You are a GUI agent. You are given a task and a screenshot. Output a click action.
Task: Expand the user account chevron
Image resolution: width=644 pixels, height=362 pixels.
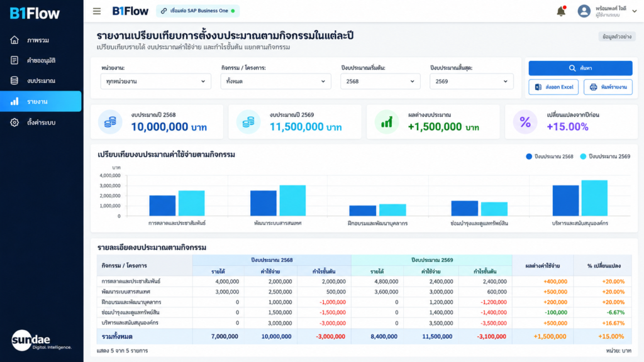[x=635, y=11]
